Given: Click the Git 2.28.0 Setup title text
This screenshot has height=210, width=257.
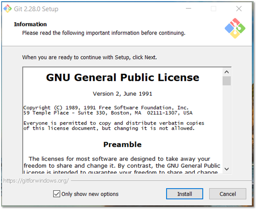Looking at the screenshot, I should pyautogui.click(x=36, y=9).
